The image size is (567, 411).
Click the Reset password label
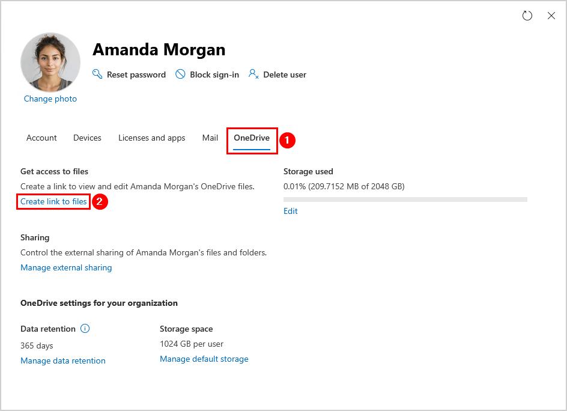point(136,75)
